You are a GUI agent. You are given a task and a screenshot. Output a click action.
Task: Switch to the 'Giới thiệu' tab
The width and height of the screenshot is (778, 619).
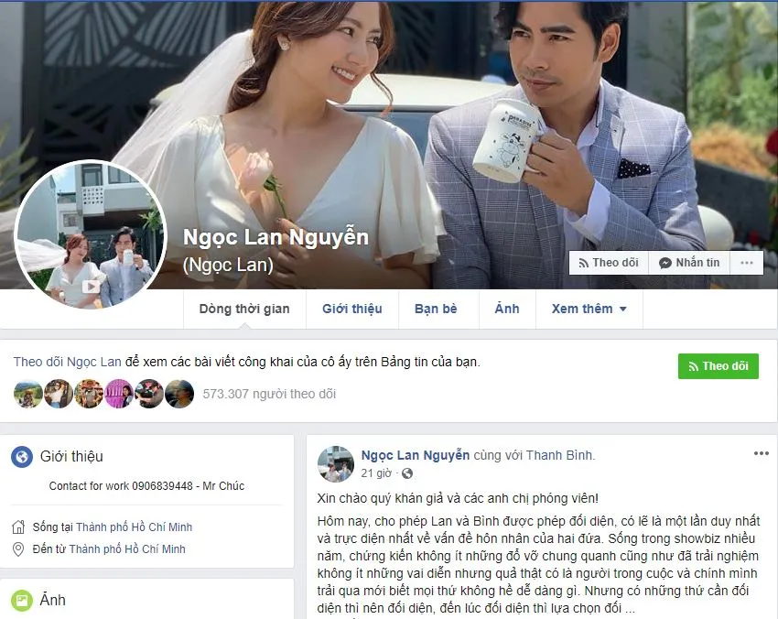click(351, 309)
